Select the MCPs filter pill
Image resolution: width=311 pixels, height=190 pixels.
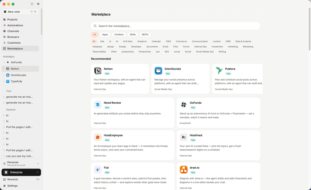pyautogui.click(x=145, y=34)
